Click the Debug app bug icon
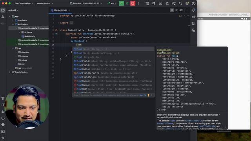Image resolution: width=251 pixels, height=141 pixels. (x=127, y=4)
